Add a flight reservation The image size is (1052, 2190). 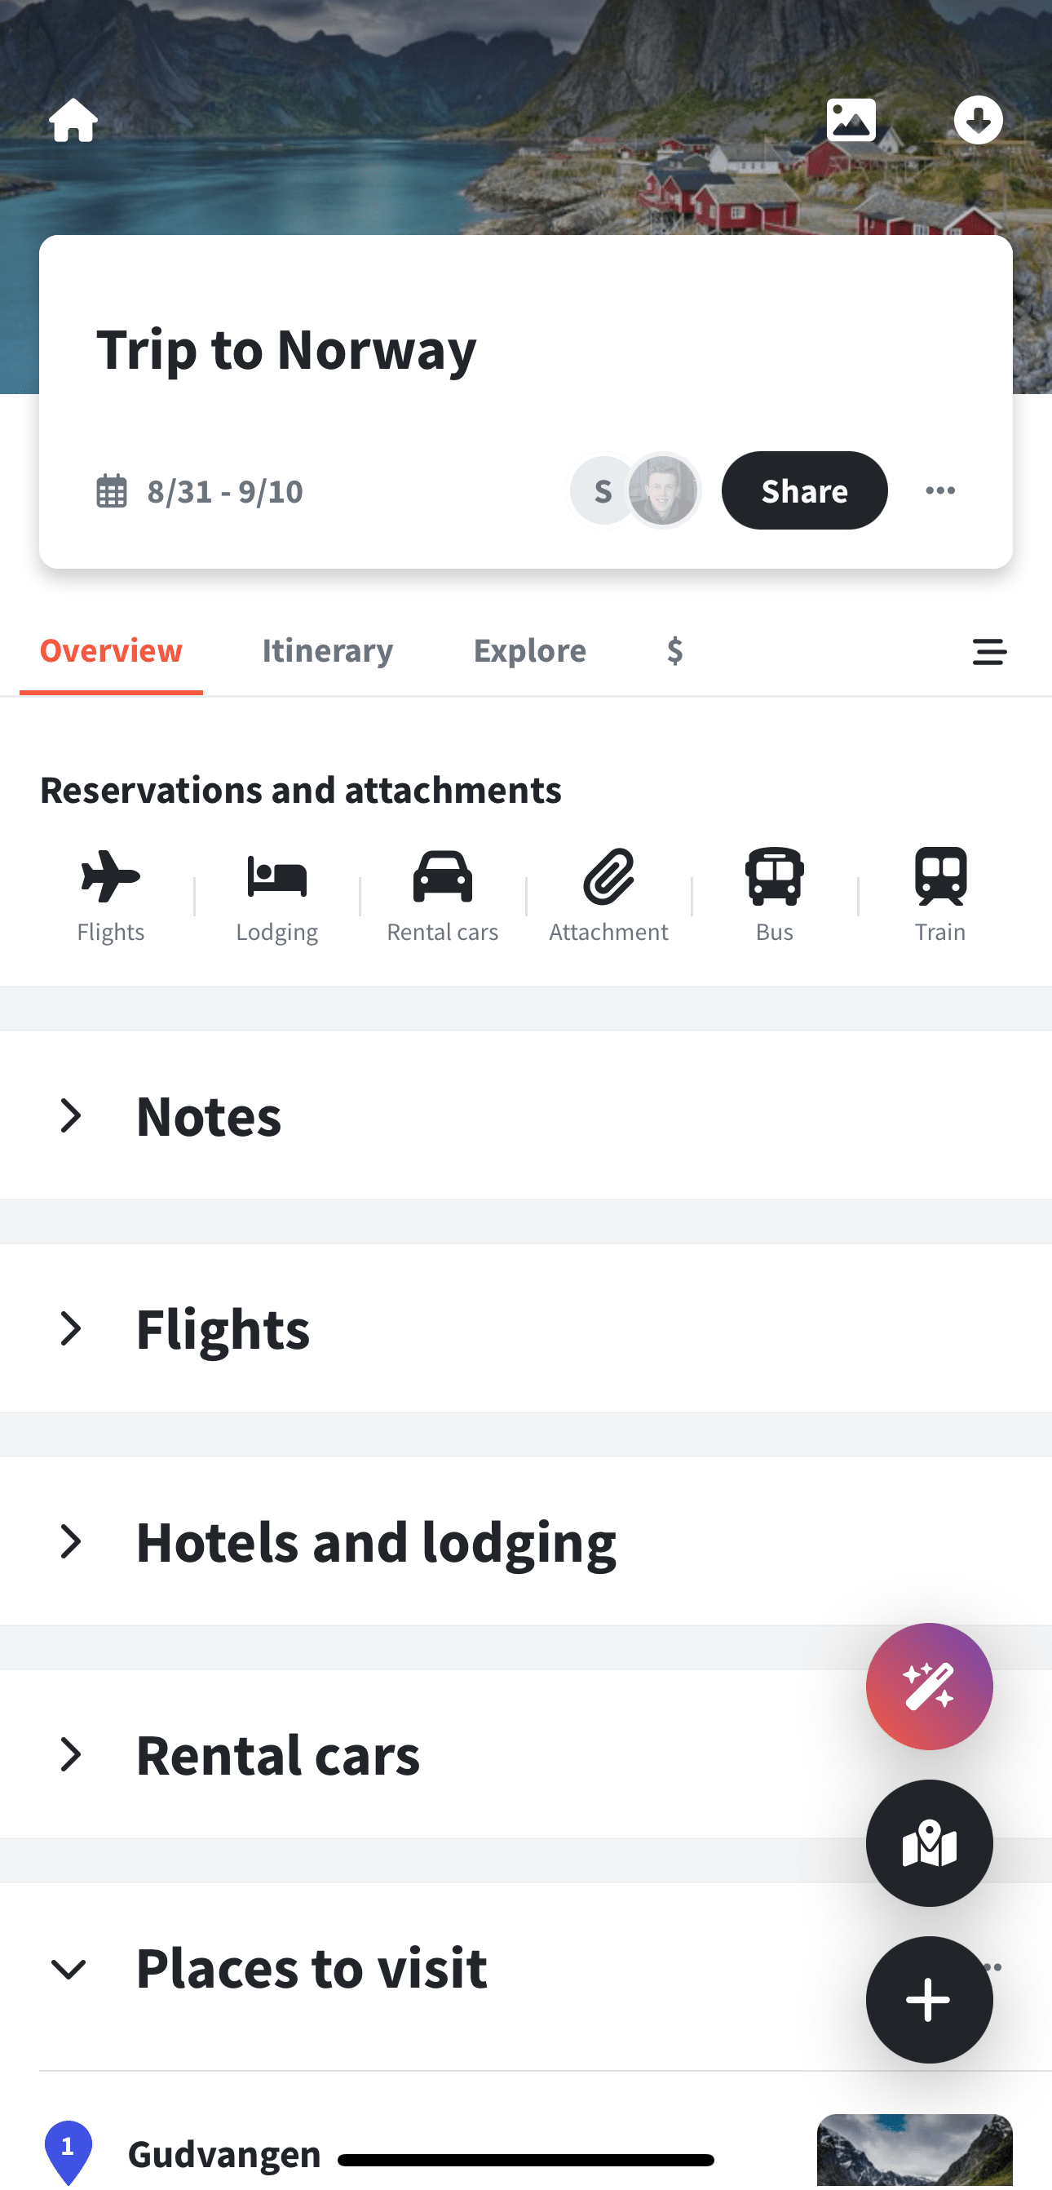[110, 895]
